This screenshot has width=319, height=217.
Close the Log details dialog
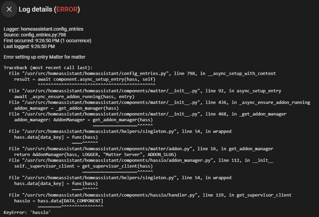point(9,9)
